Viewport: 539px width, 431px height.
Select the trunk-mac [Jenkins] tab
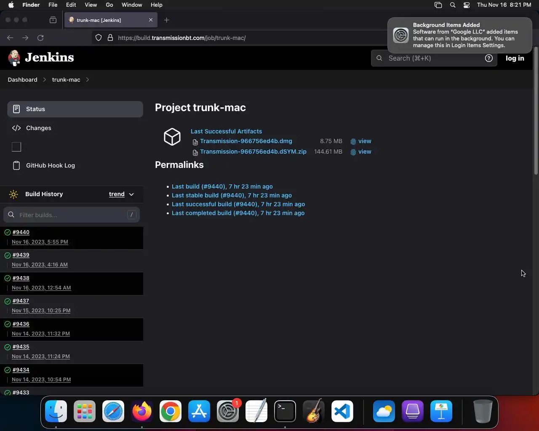pyautogui.click(x=110, y=20)
